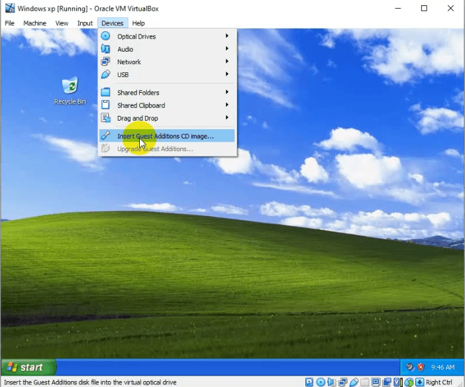Open the Network submenu entry
The image size is (465, 387).
(168, 62)
